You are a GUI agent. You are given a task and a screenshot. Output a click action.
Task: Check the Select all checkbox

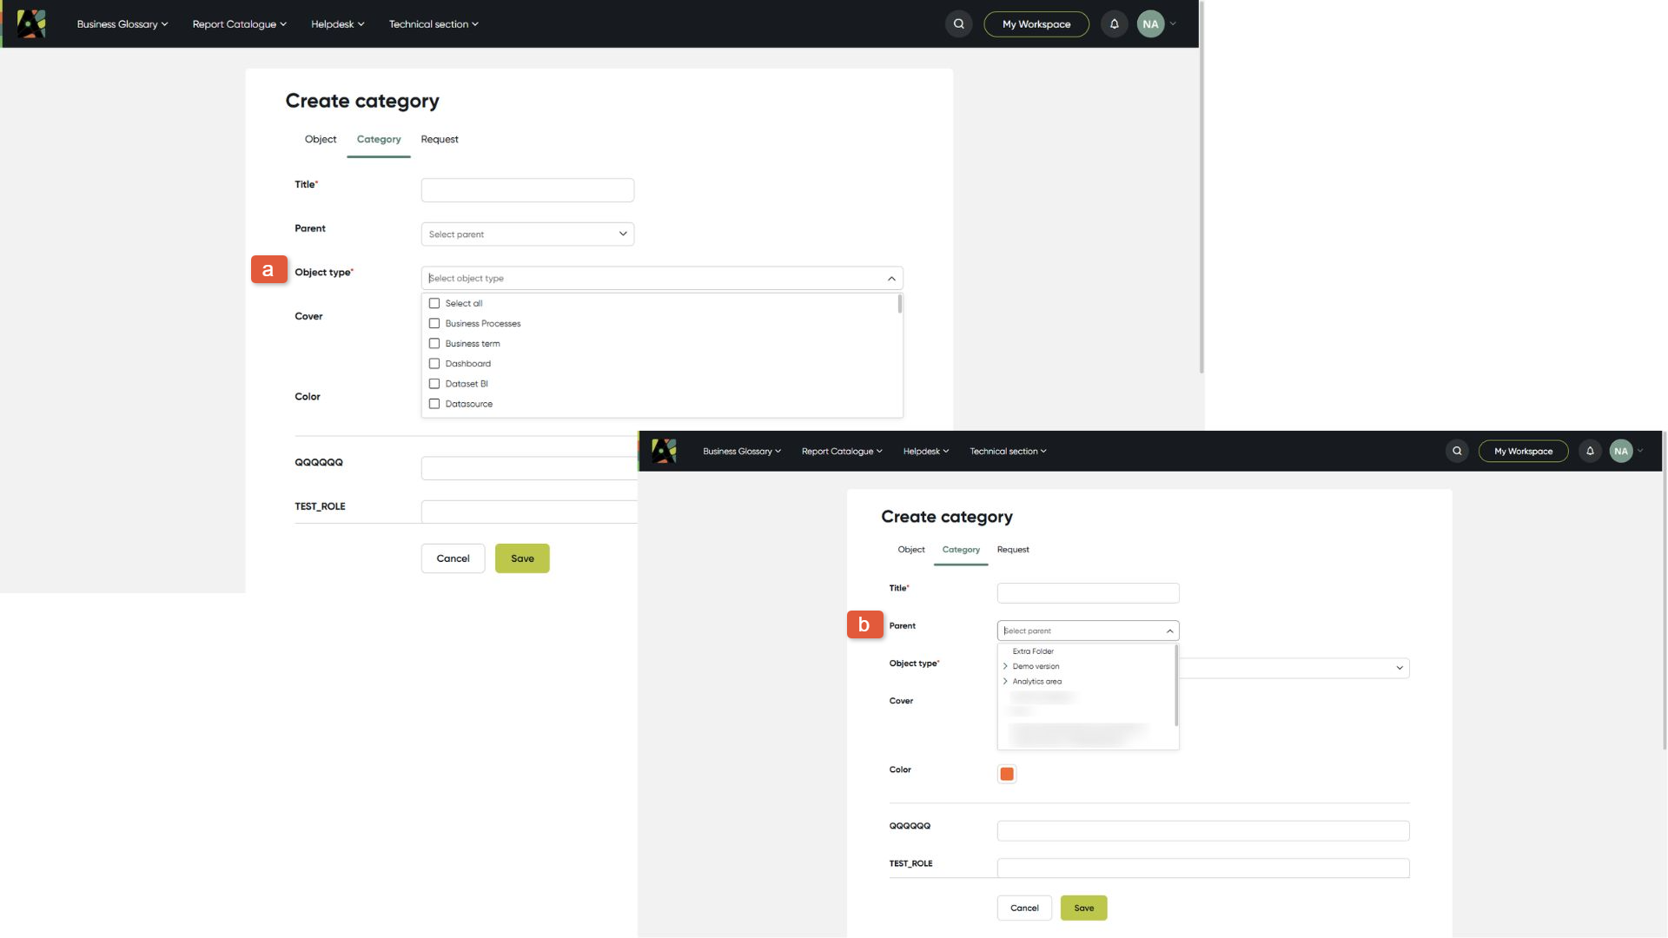point(434,303)
